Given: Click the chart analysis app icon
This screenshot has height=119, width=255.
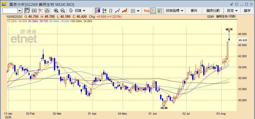Looking at the screenshot, I should pyautogui.click(x=4, y=4).
